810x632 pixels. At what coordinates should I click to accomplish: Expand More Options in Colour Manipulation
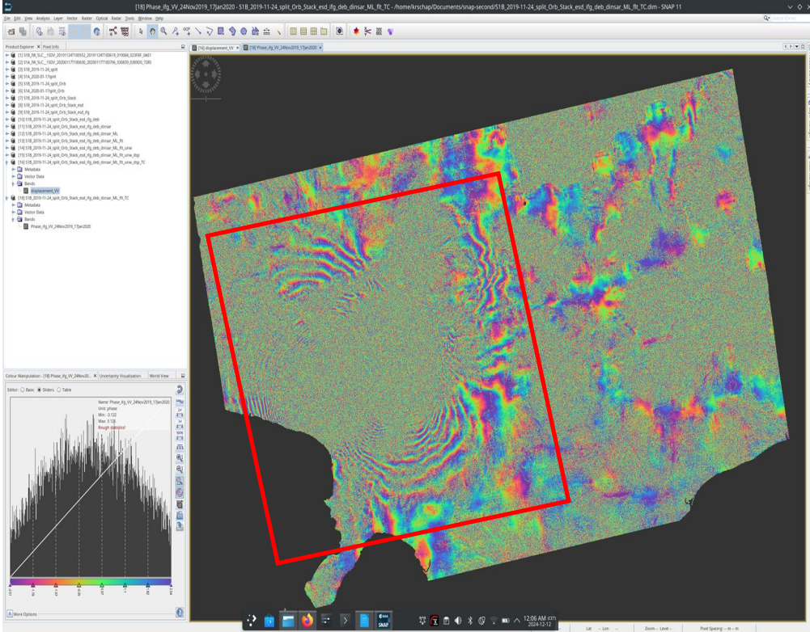tap(22, 614)
